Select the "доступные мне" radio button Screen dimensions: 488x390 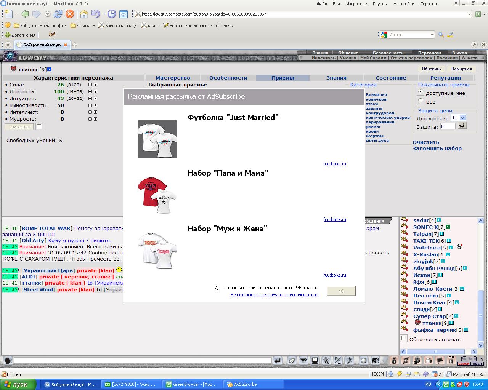(421, 92)
